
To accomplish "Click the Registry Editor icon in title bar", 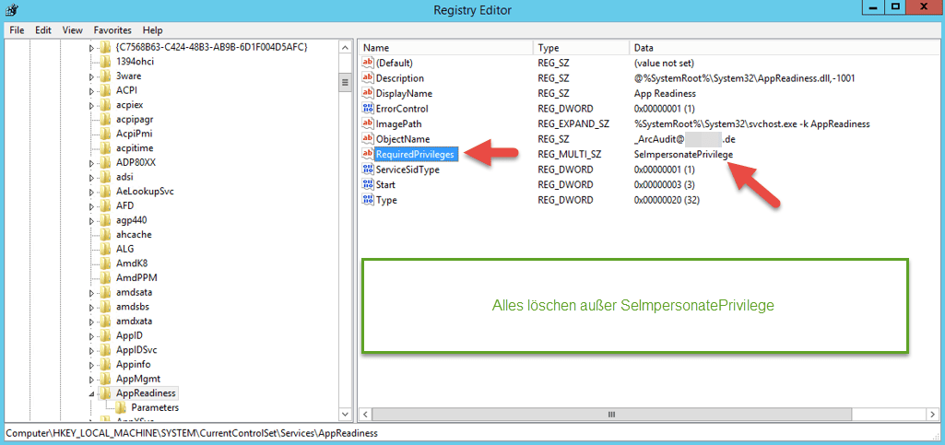I will pos(12,10).
